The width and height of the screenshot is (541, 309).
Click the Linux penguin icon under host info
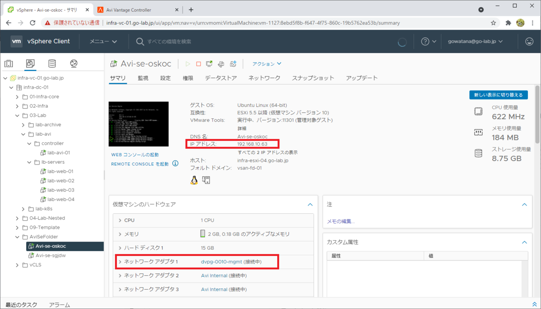tap(194, 180)
